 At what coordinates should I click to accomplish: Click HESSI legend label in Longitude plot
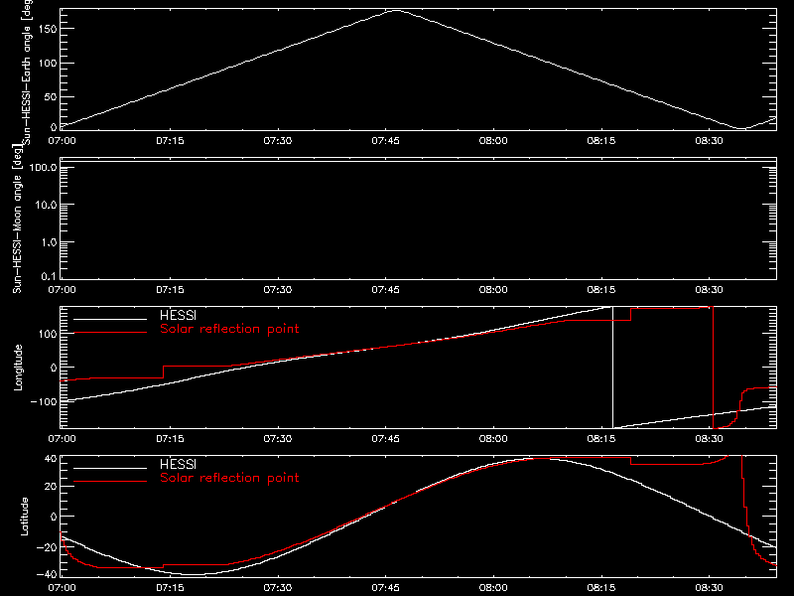(178, 315)
